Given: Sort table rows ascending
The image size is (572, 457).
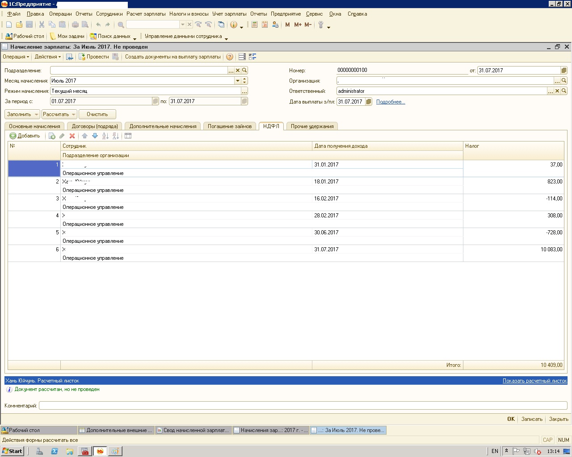Looking at the screenshot, I should point(105,136).
